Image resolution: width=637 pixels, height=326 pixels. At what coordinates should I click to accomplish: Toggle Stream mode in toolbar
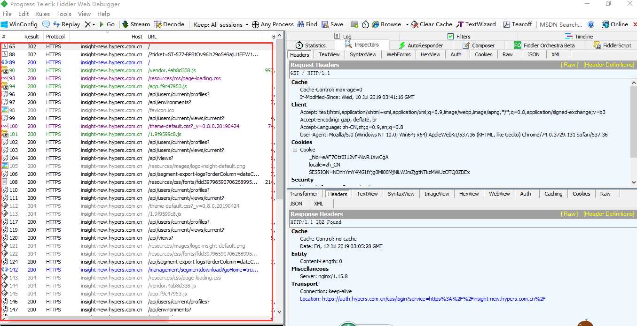[136, 24]
